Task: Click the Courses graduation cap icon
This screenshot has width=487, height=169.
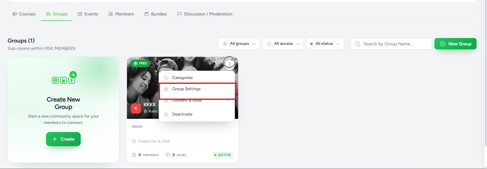Action: pos(15,14)
